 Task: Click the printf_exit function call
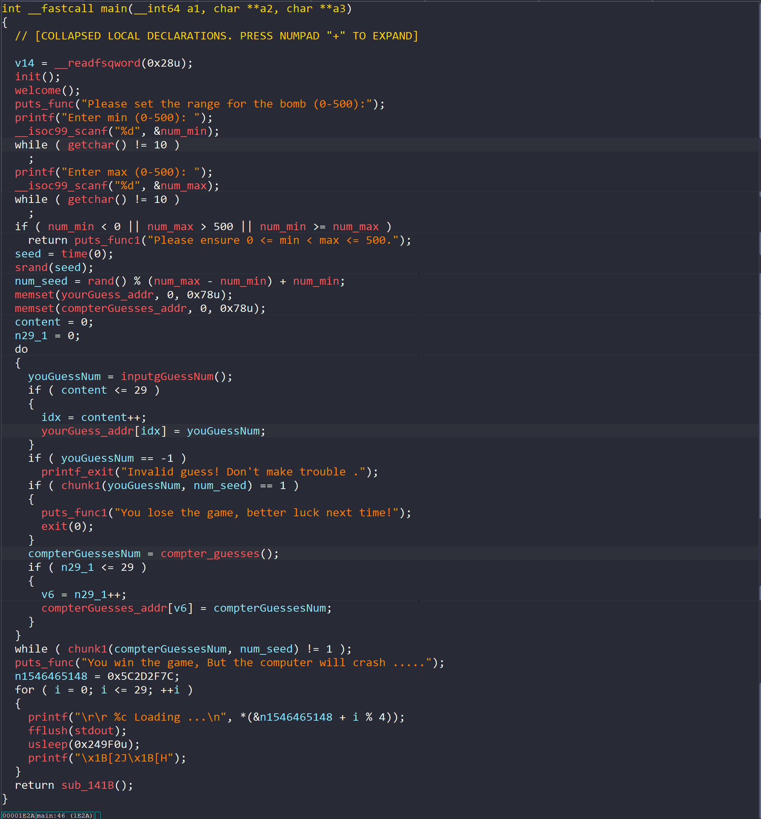(x=77, y=472)
